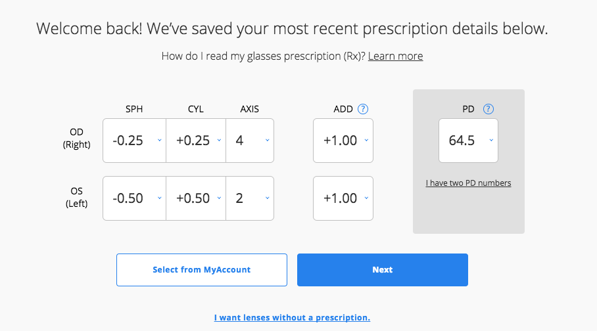Open the Learn more link
Image resolution: width=597 pixels, height=331 pixels.
(395, 56)
